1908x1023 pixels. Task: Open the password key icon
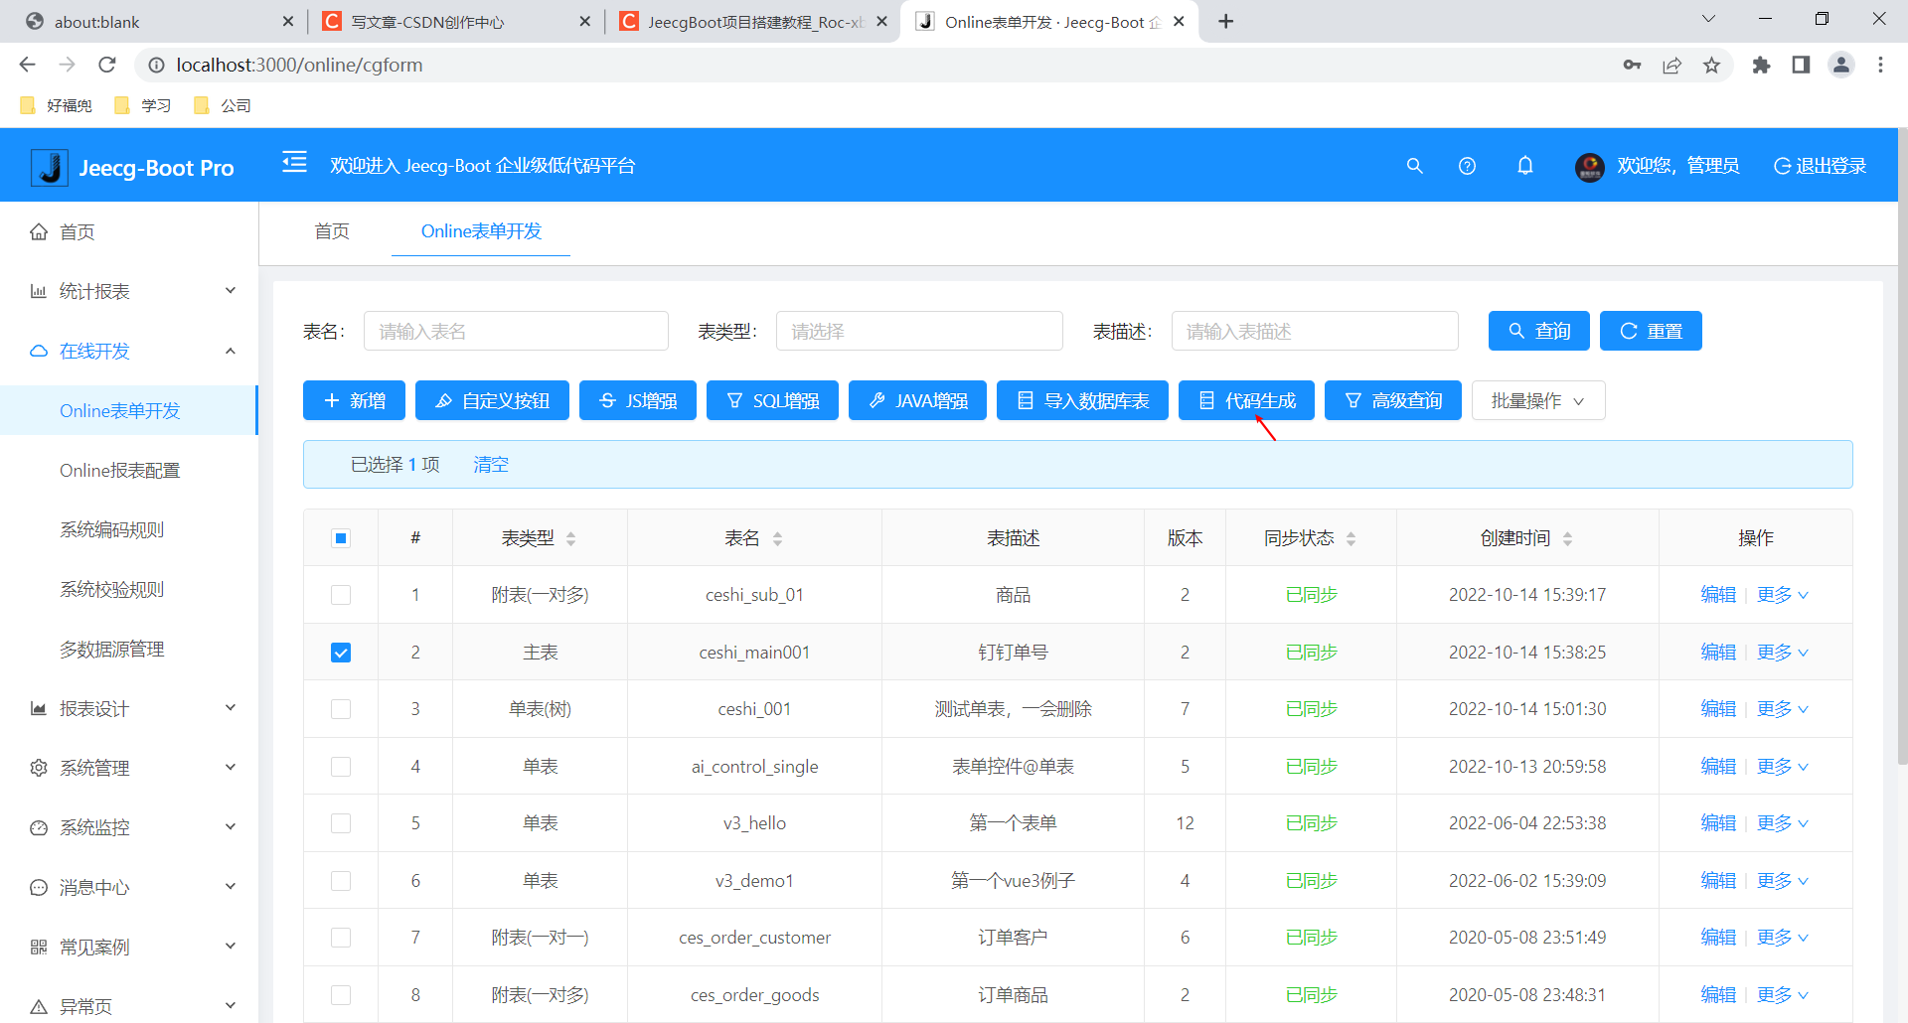click(1632, 66)
